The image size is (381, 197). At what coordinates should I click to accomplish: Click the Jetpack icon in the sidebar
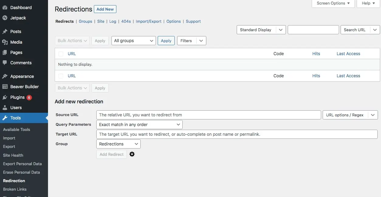(5, 18)
